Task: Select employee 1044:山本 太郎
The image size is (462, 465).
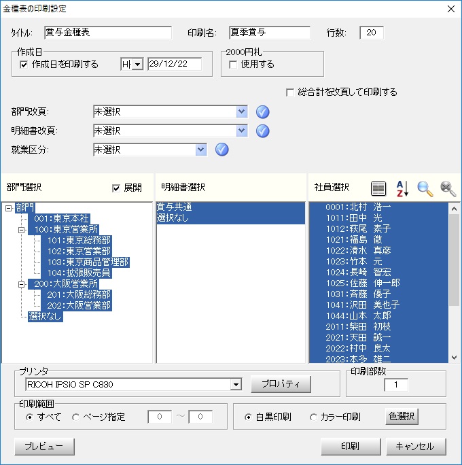Action: [378, 316]
